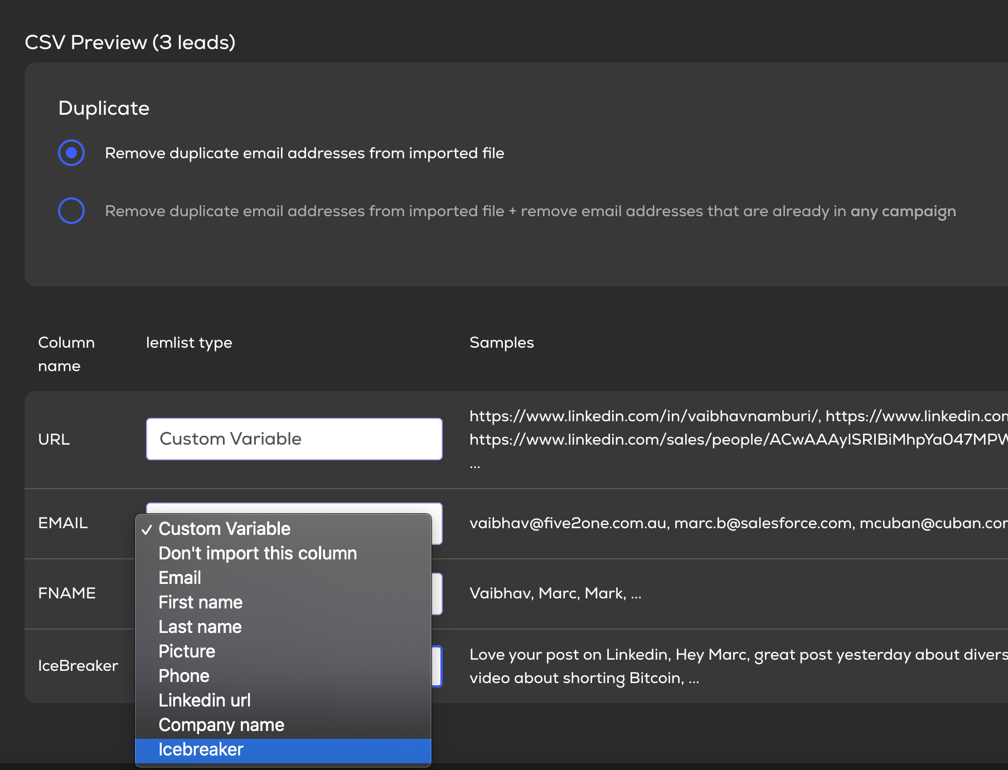Choose 'Don't import this column' option
The image size is (1008, 770).
[257, 553]
